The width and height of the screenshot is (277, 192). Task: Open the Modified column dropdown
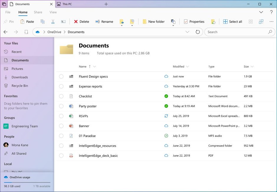[x=188, y=67]
